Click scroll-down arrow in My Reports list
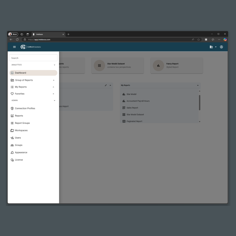 (199, 122)
